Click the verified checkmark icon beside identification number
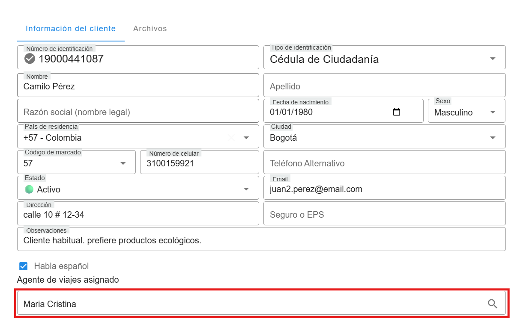Screen dimensions: 523x328 click(x=30, y=59)
